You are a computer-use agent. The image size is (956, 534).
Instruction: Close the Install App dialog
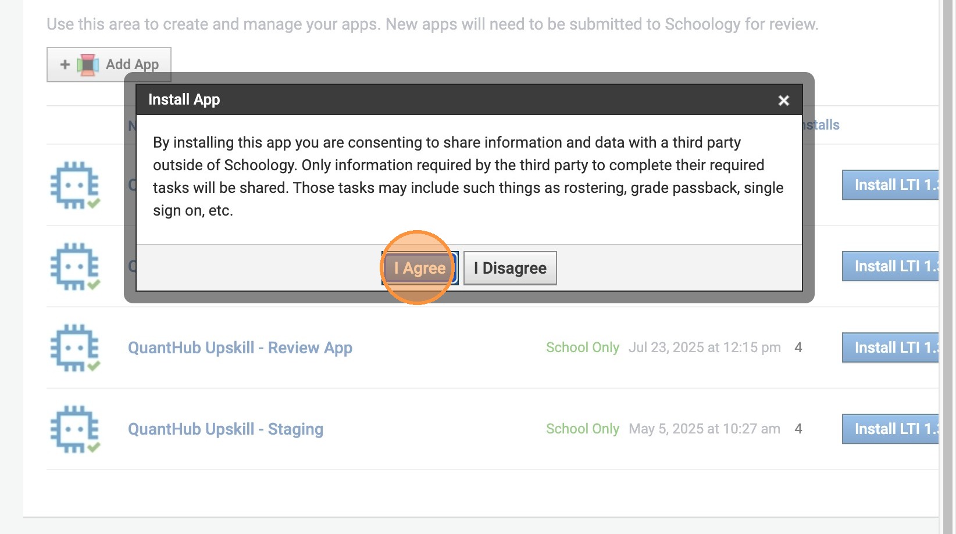point(783,101)
